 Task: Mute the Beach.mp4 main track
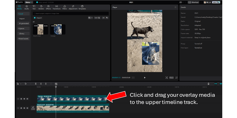[x=27, y=108]
